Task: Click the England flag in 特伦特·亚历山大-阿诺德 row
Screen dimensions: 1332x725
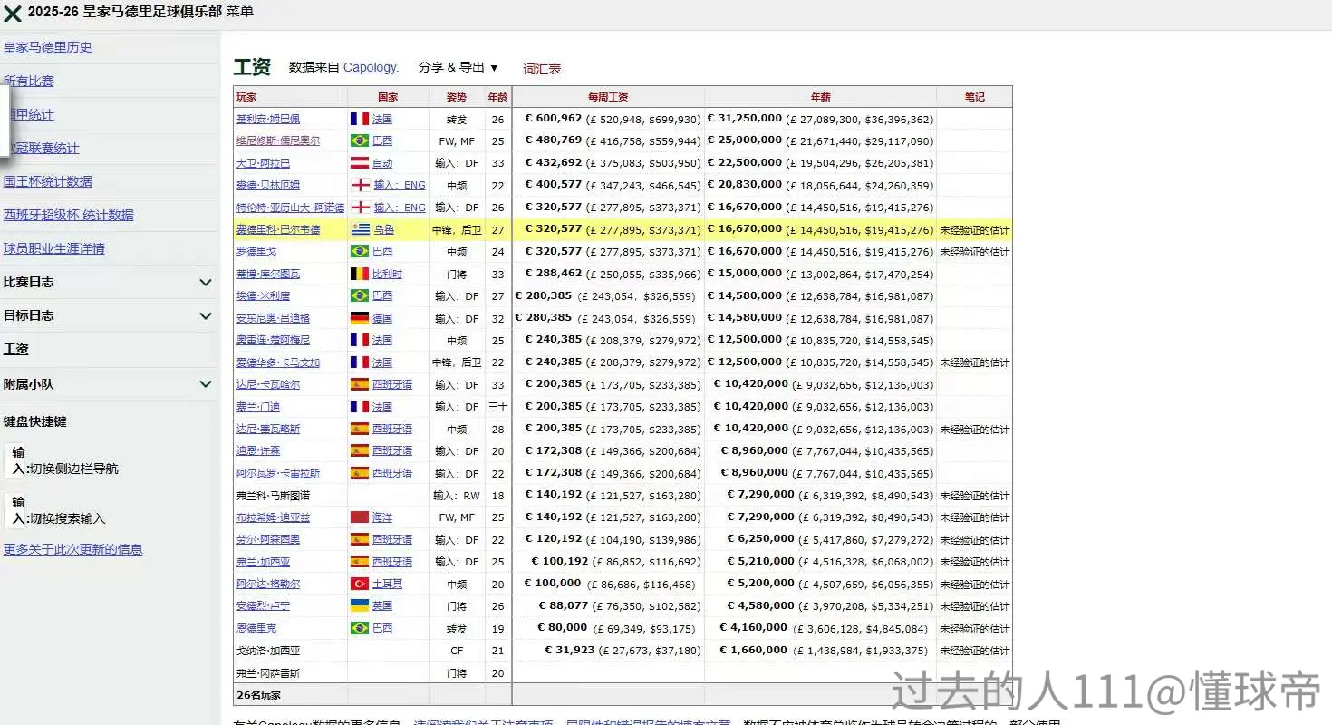Action: 360,208
